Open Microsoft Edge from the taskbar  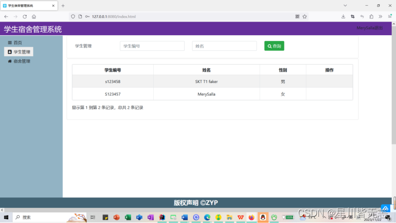[207, 217]
